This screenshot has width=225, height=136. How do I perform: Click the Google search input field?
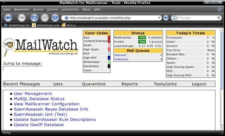[x=198, y=18]
